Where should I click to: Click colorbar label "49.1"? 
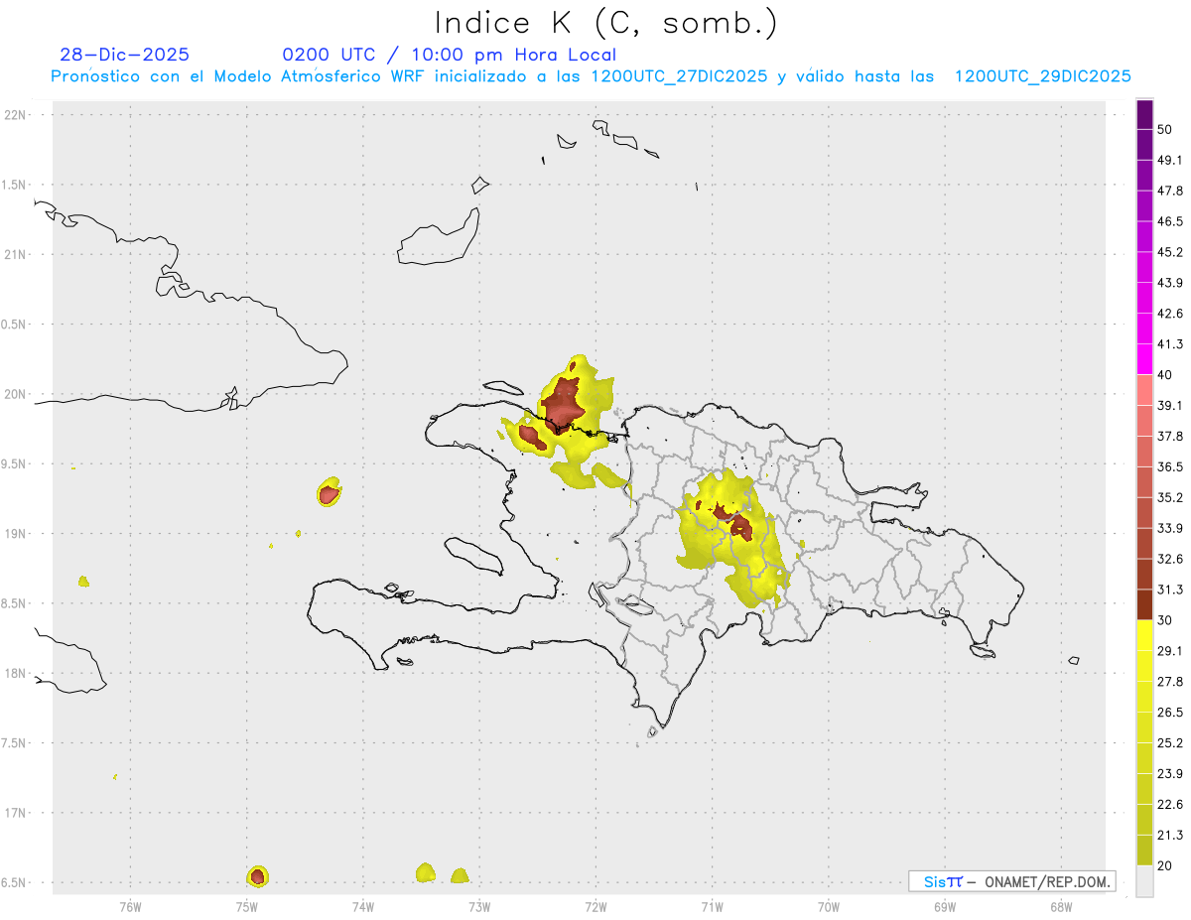1169,161
